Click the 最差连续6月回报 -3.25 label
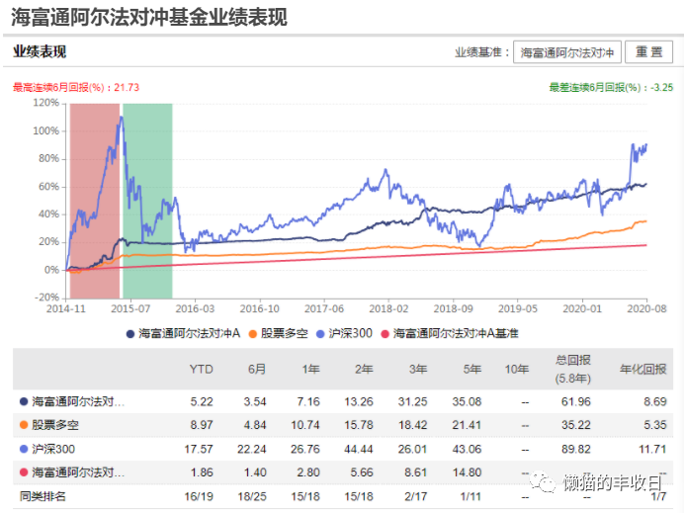 point(611,87)
